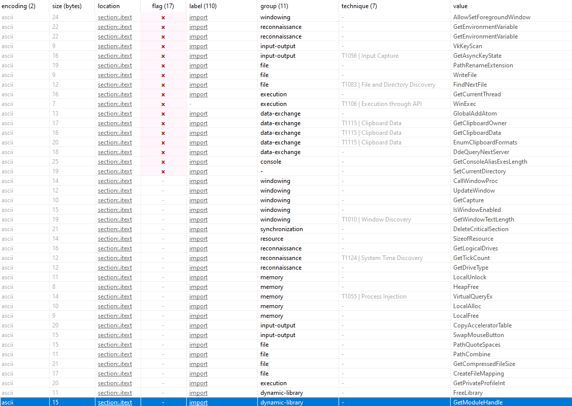Open the import link in the FreeLibrary row
This screenshot has height=406, width=572.
pos(198,392)
